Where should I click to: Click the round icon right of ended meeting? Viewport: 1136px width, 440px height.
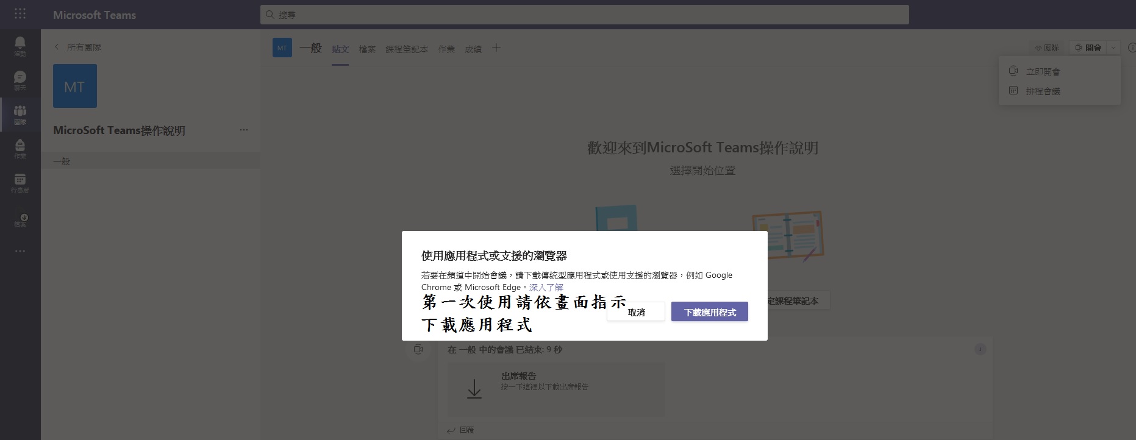[980, 349]
